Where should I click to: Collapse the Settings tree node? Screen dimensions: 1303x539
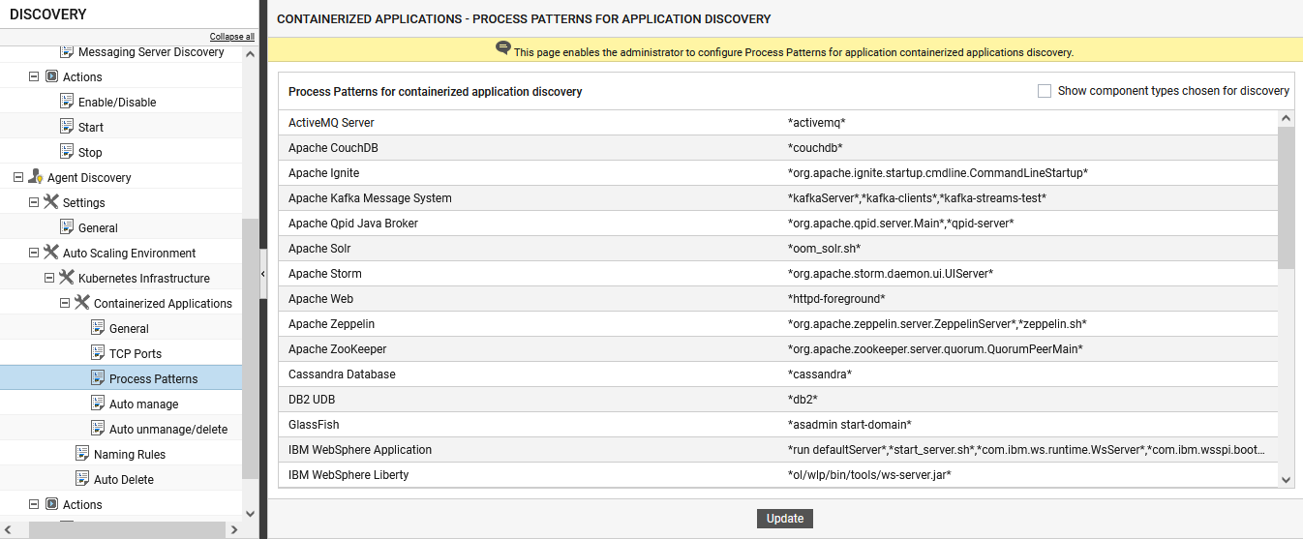click(x=34, y=202)
